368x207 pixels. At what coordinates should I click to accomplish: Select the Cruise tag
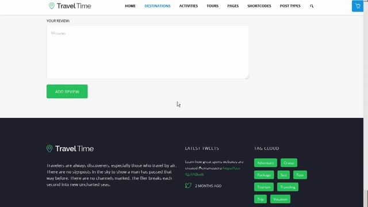coord(289,163)
